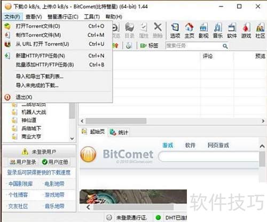267x222 pixels.
Task: Click the 主页 home toolbar icon
Action: pyautogui.click(x=189, y=30)
